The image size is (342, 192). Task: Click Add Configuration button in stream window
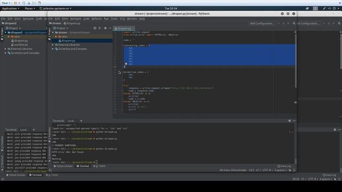click(262, 23)
